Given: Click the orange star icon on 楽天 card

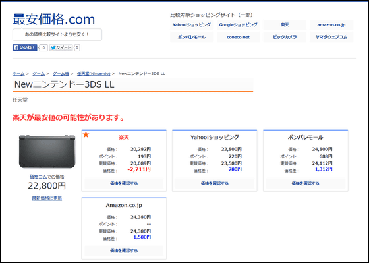Looking at the screenshot, I should point(86,135).
